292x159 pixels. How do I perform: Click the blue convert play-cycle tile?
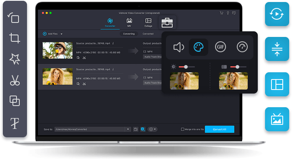[x=277, y=14]
